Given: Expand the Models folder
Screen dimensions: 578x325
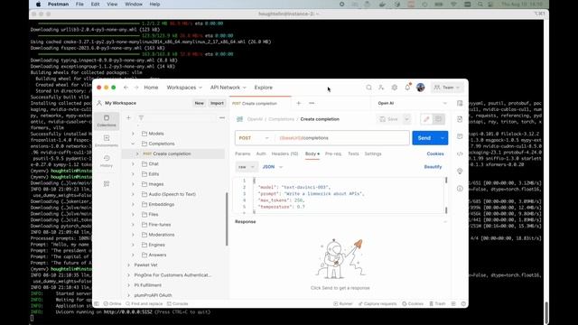Looking at the screenshot, I should 133,134.
